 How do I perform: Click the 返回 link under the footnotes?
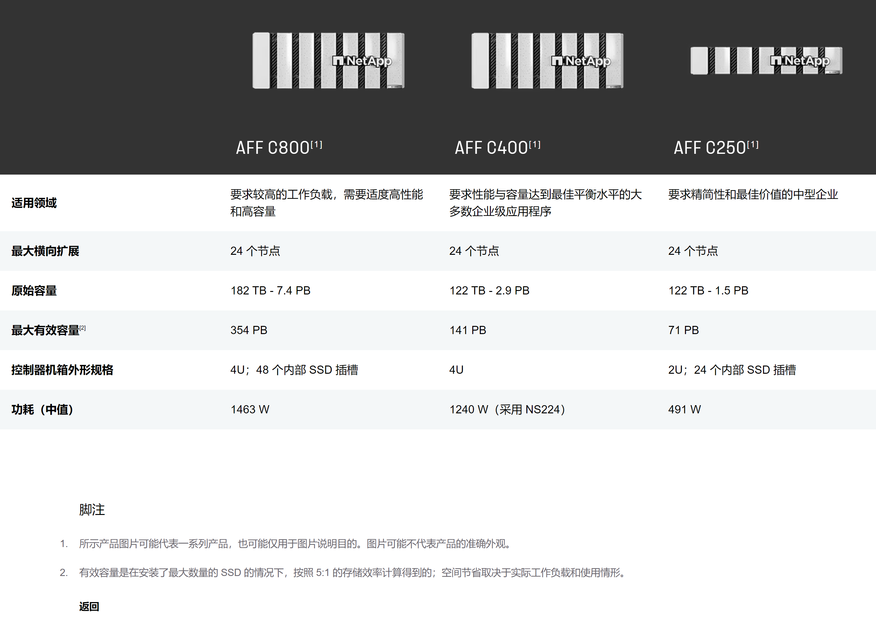point(89,606)
